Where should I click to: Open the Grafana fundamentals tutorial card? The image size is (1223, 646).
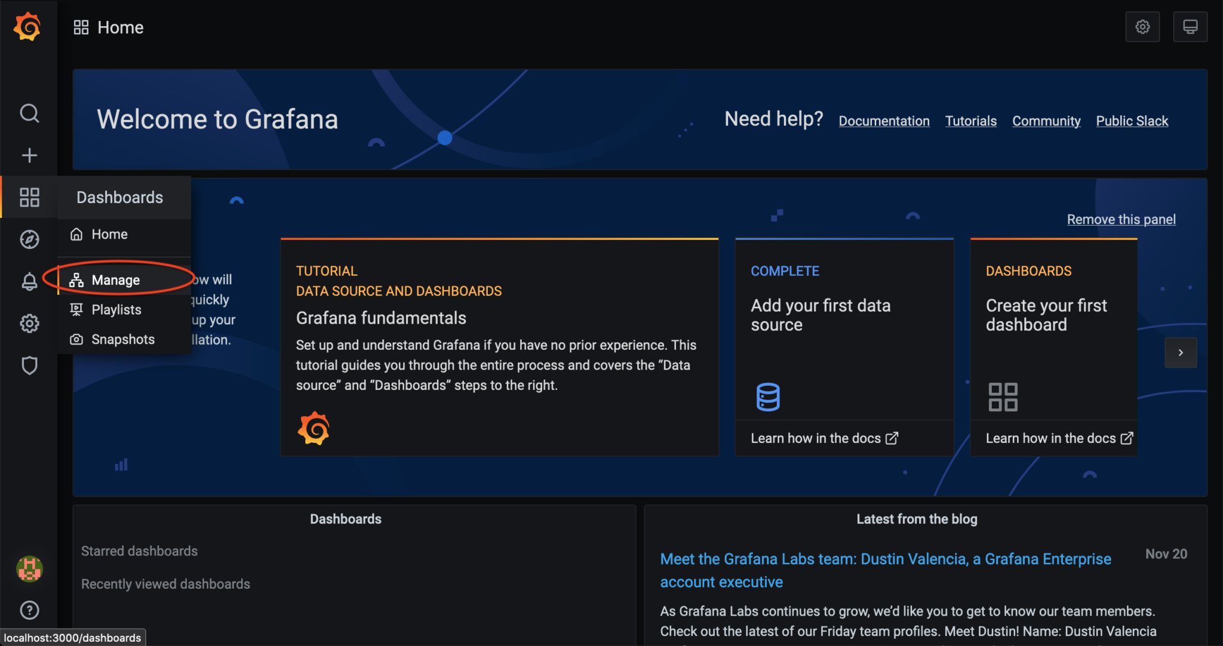point(499,347)
